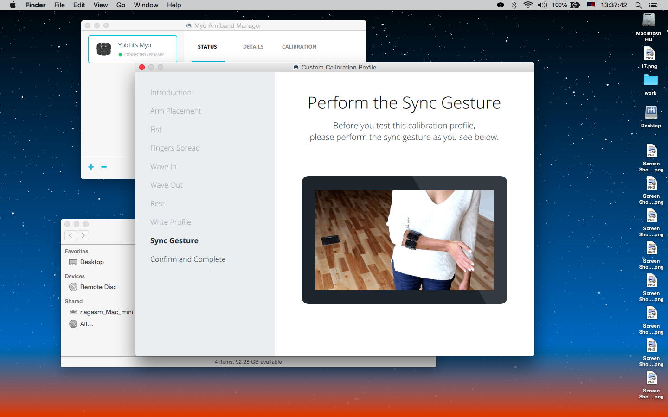
Task: Select the Sync Gesture step
Action: click(174, 240)
